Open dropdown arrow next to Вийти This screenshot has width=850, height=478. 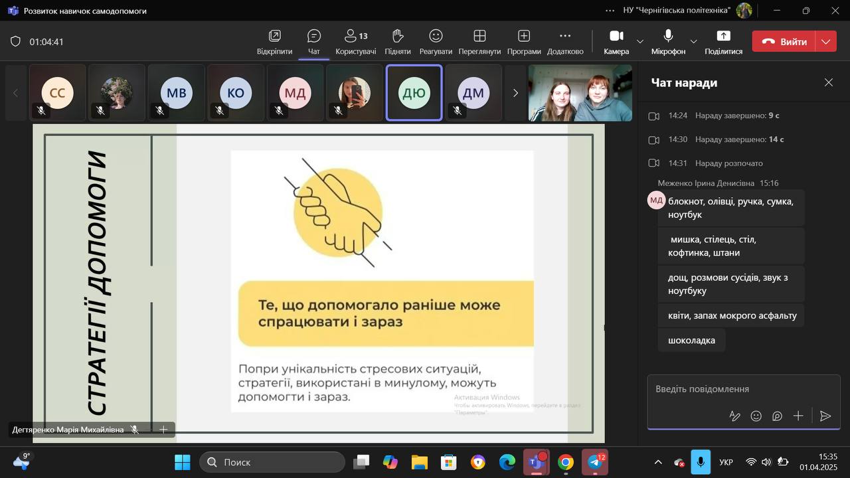click(825, 41)
